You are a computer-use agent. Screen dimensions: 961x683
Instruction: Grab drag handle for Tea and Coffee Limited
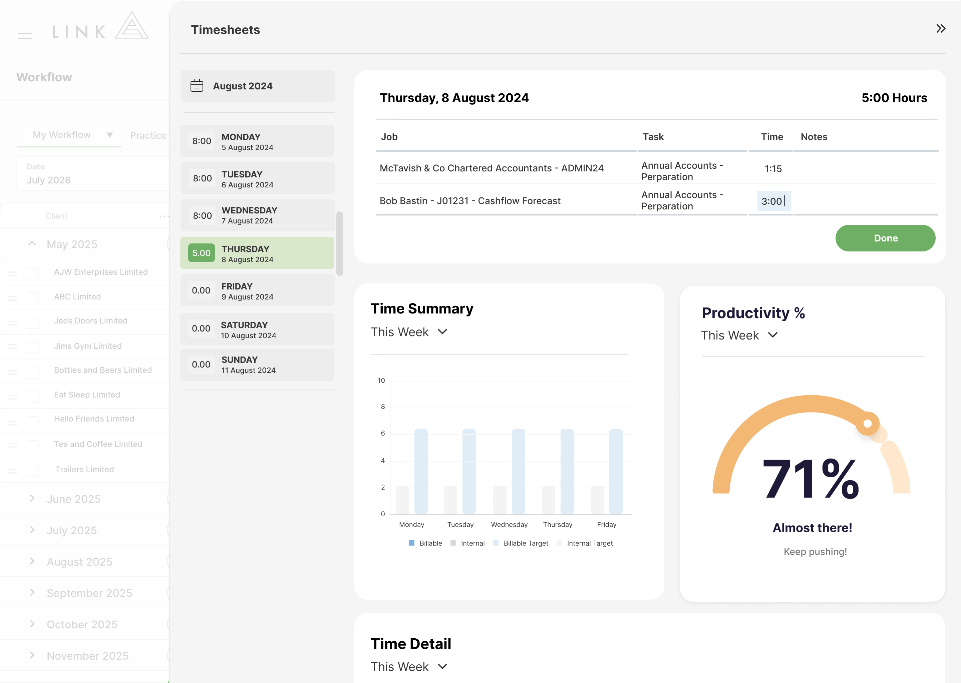point(13,445)
